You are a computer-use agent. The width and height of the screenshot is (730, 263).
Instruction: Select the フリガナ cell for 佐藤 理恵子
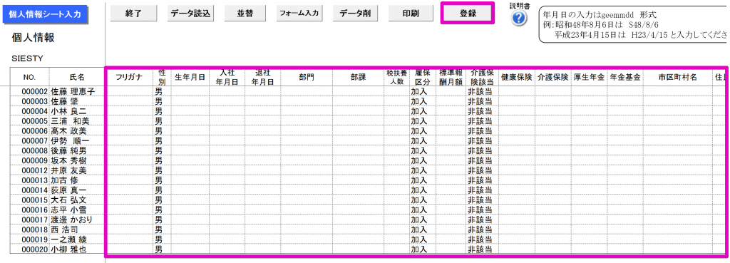[x=129, y=91]
